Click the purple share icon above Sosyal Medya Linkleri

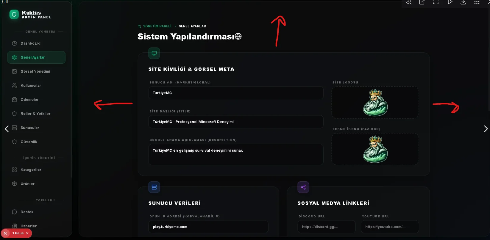click(x=303, y=187)
